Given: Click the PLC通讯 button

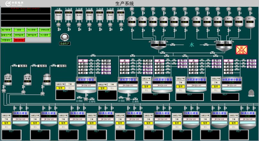Looking at the screenshot, I should click(45, 35).
